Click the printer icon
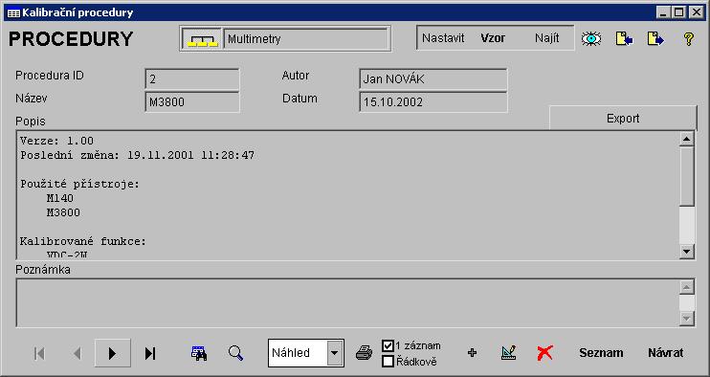This screenshot has width=710, height=377. (x=364, y=352)
